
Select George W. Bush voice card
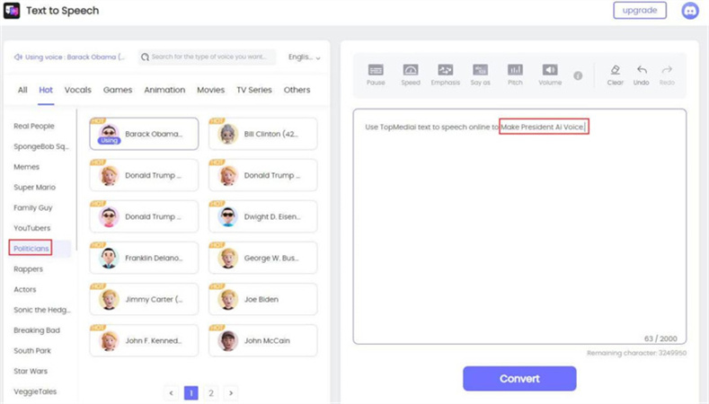262,258
